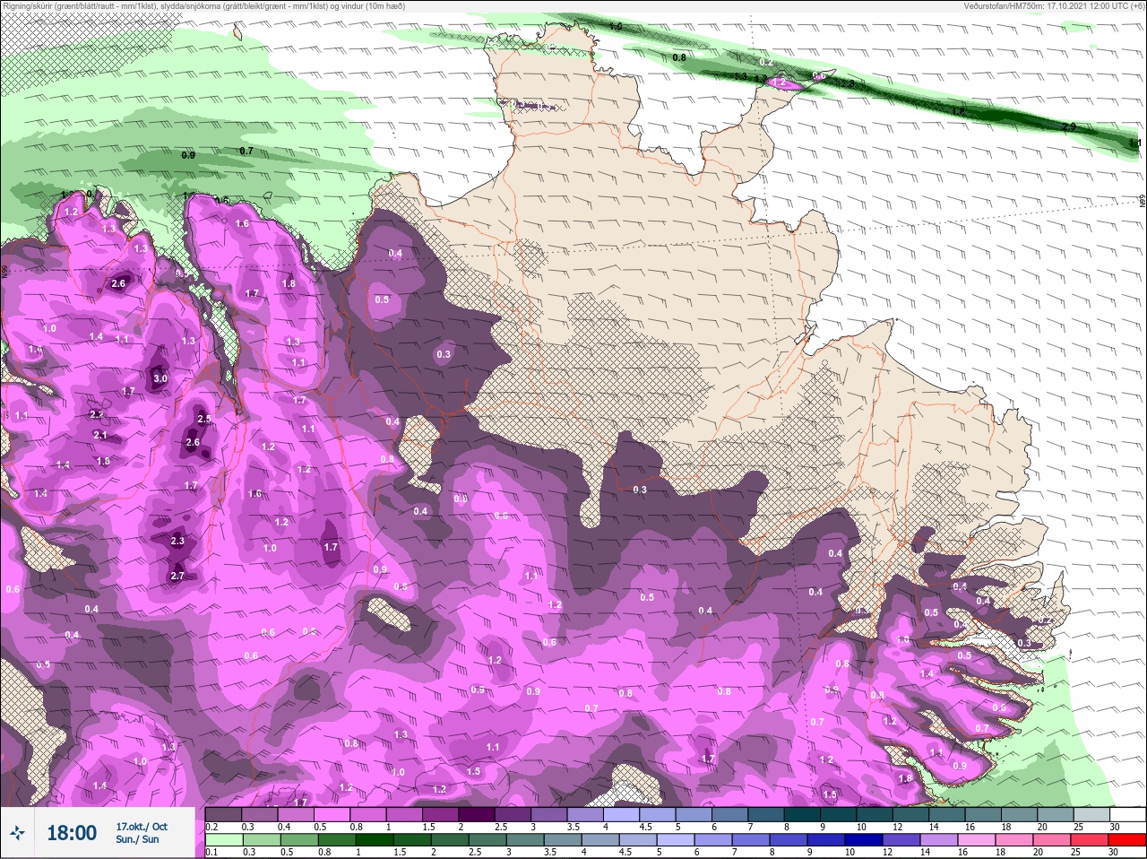Select the bright magenta 0.5–0.8 snow legend swatch
This screenshot has height=859, width=1147.
332,814
